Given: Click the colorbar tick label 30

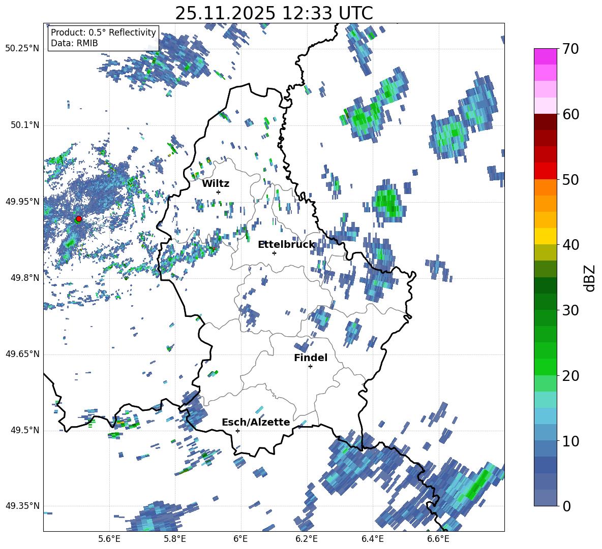Looking at the screenshot, I should (x=570, y=310).
